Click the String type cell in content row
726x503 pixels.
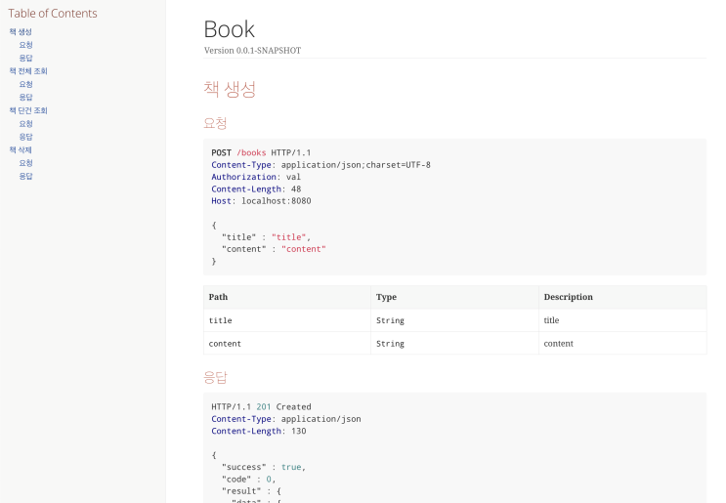pyautogui.click(x=454, y=344)
